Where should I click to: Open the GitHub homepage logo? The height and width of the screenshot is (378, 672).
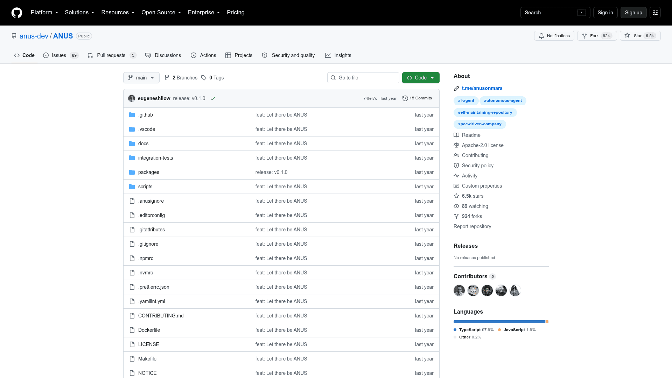coord(17,13)
